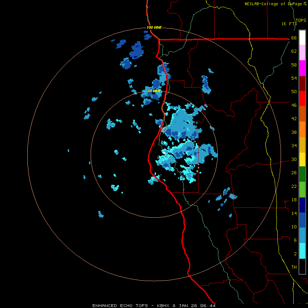The image size is (308, 308).
Task: Click the light orange legend swatch
Action: pos(302,129)
